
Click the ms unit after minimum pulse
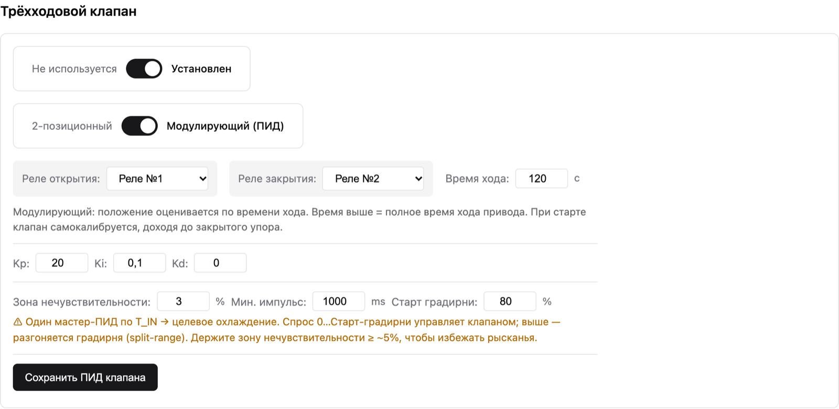378,302
